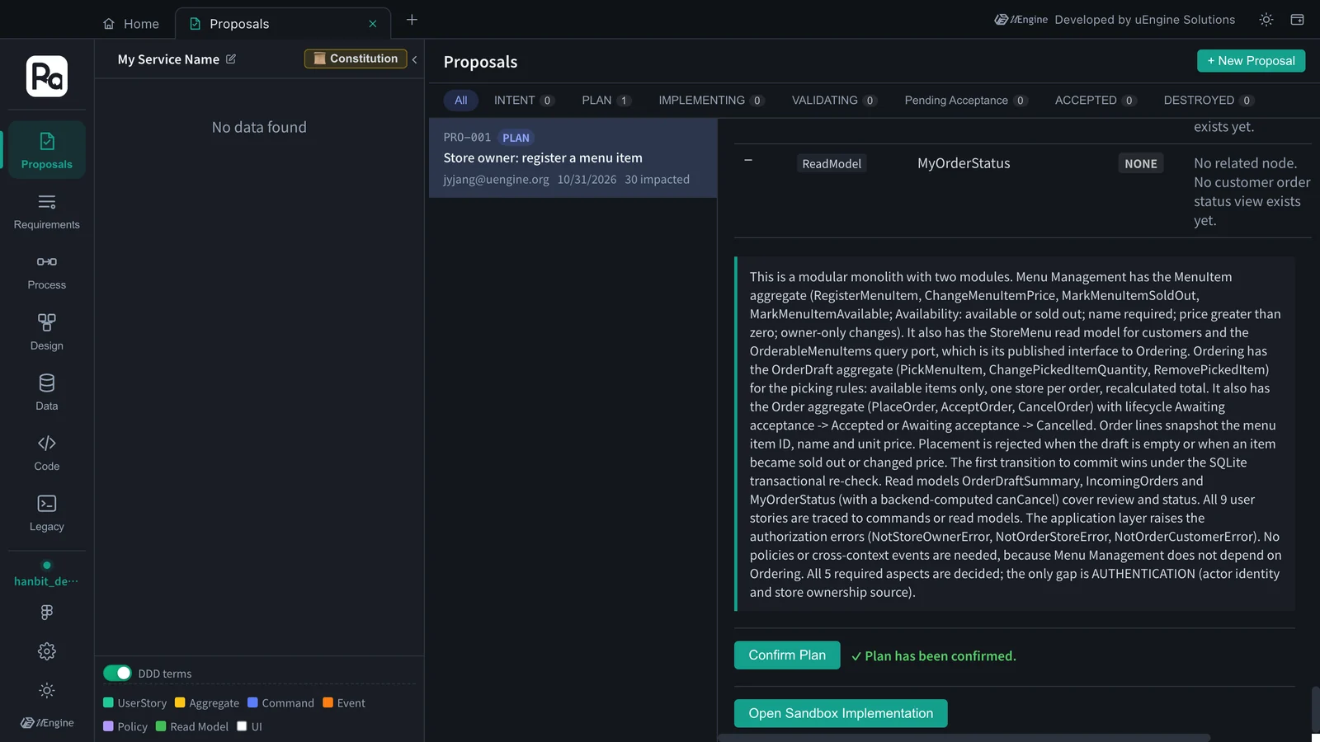Toggle light mode from top bar sun icon
This screenshot has width=1320, height=742.
[1266, 20]
